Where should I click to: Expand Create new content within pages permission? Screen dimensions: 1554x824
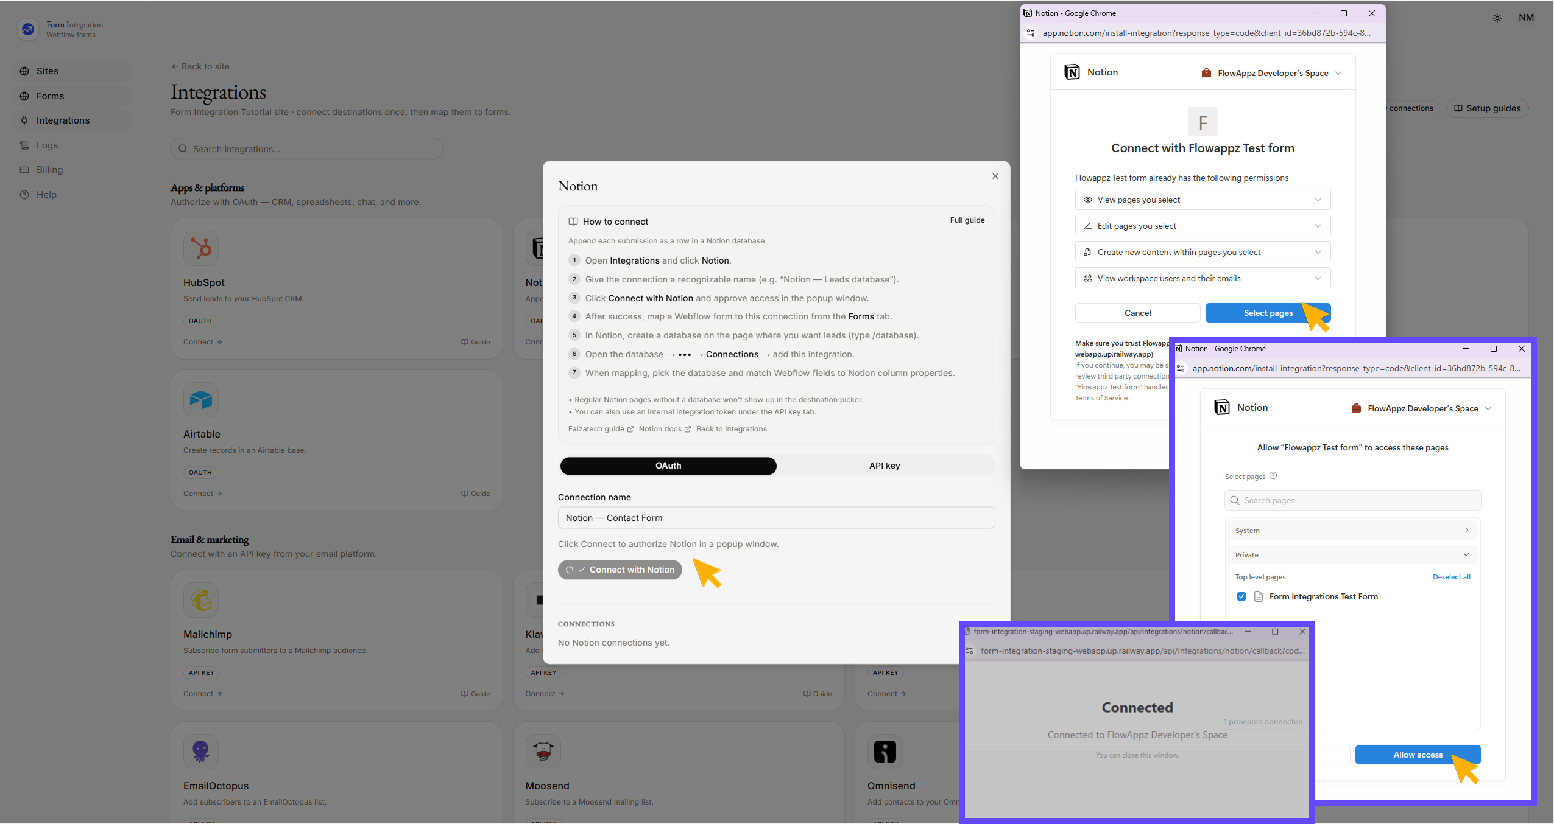1203,252
